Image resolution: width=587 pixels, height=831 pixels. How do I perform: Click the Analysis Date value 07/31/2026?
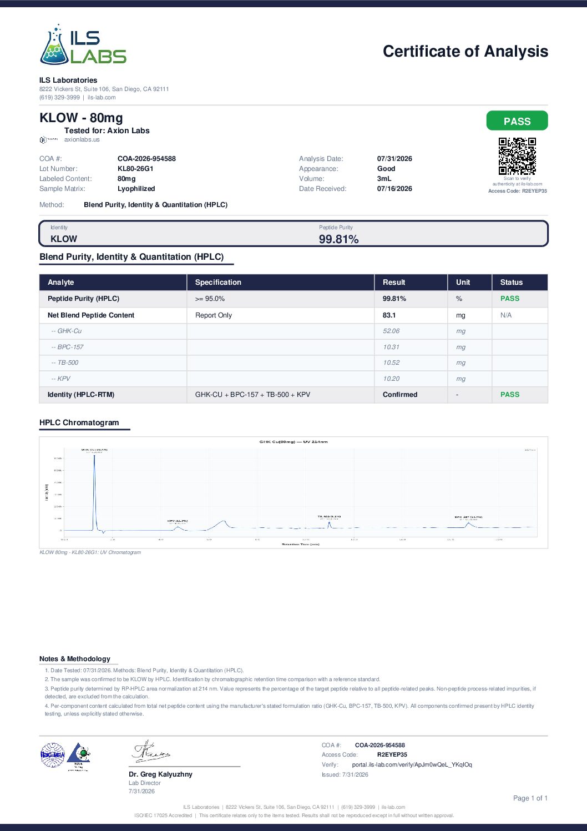394,159
